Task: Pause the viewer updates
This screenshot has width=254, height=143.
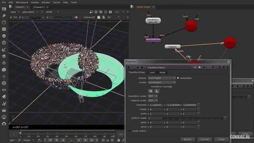Action: point(110,12)
